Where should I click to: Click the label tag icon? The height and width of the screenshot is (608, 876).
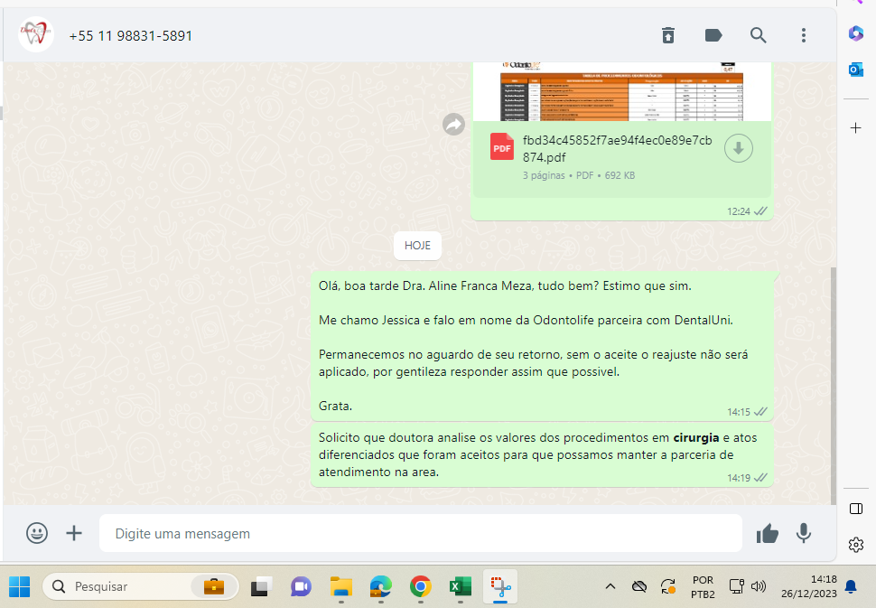[713, 35]
